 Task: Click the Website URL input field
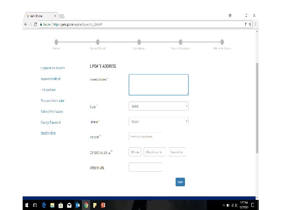click(x=146, y=167)
